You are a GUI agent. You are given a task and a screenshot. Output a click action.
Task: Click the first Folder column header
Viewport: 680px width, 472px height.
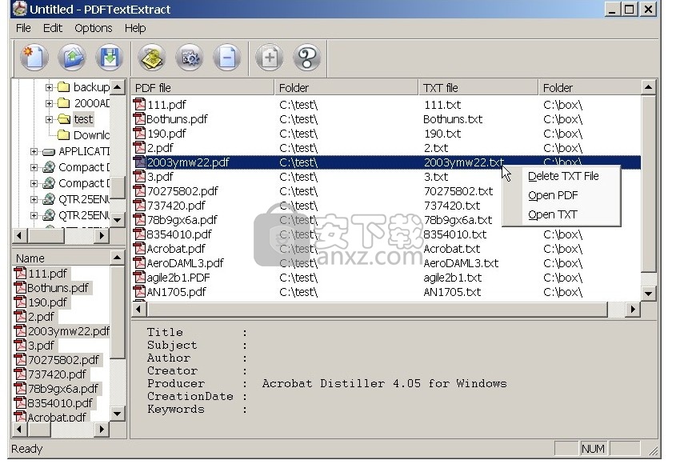click(x=346, y=88)
